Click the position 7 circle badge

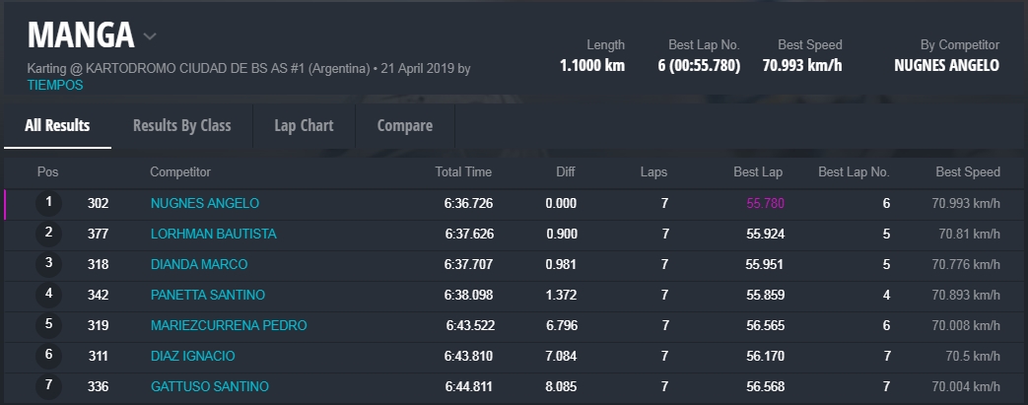click(x=48, y=386)
